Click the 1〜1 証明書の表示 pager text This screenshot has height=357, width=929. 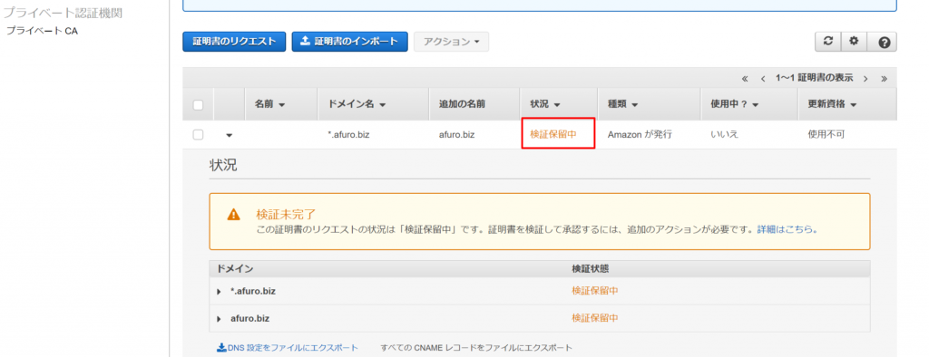click(x=815, y=78)
